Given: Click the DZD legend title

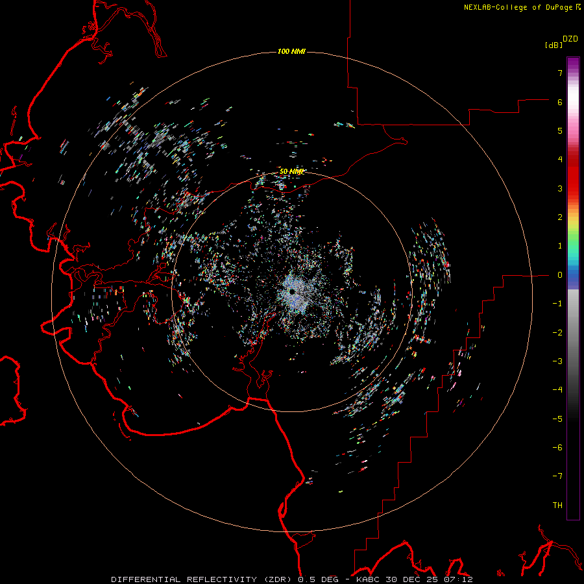Looking at the screenshot, I should (x=570, y=39).
